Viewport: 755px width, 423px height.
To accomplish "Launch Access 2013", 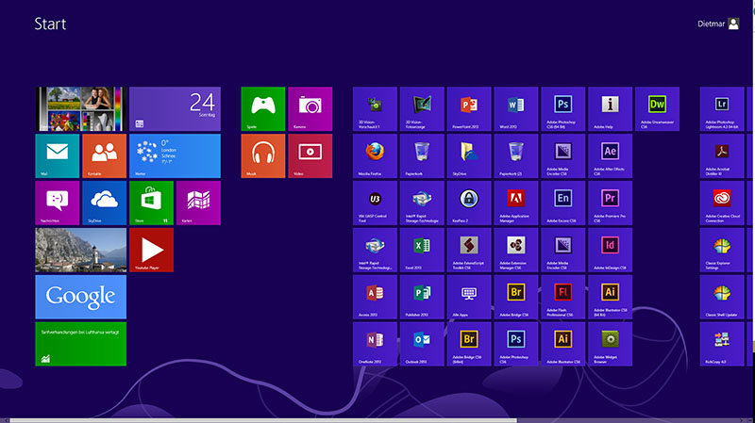I will (x=375, y=297).
